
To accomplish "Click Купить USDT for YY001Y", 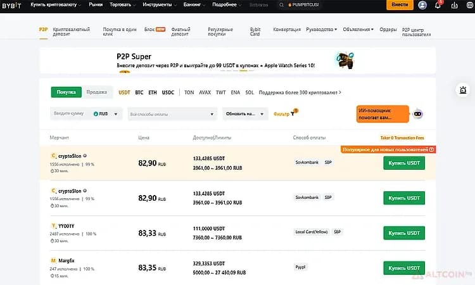I will point(404,233).
